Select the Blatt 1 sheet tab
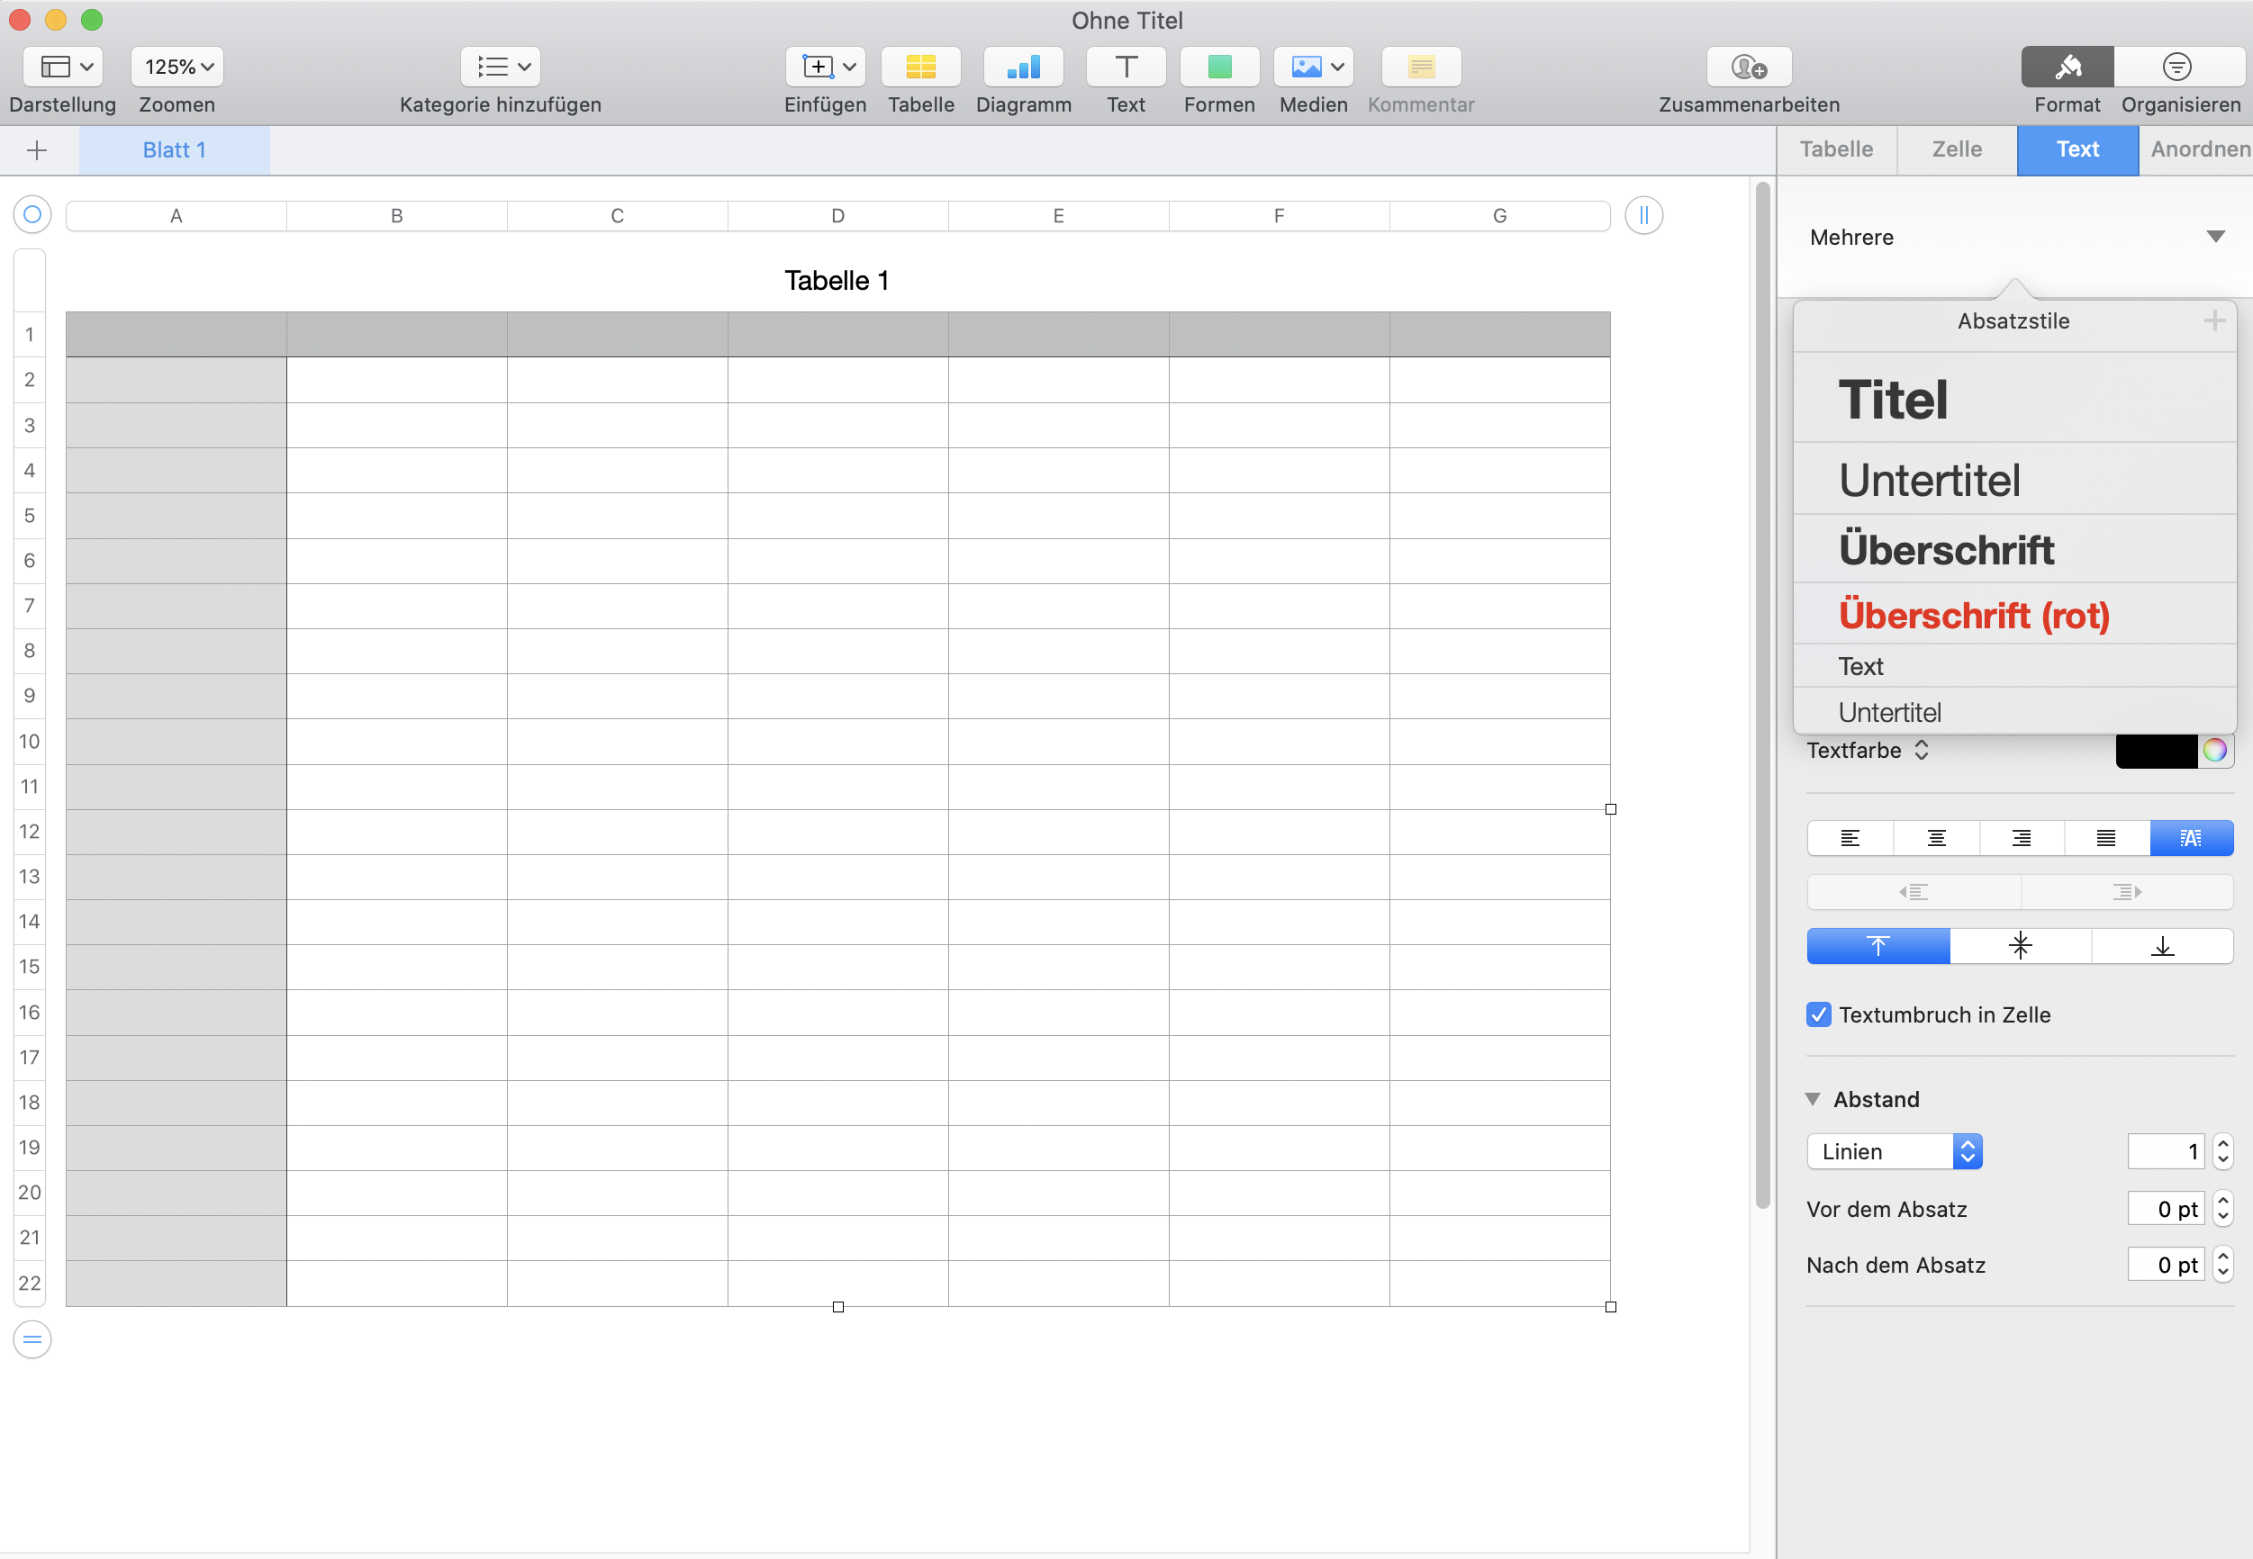This screenshot has height=1559, width=2253. pyautogui.click(x=174, y=150)
